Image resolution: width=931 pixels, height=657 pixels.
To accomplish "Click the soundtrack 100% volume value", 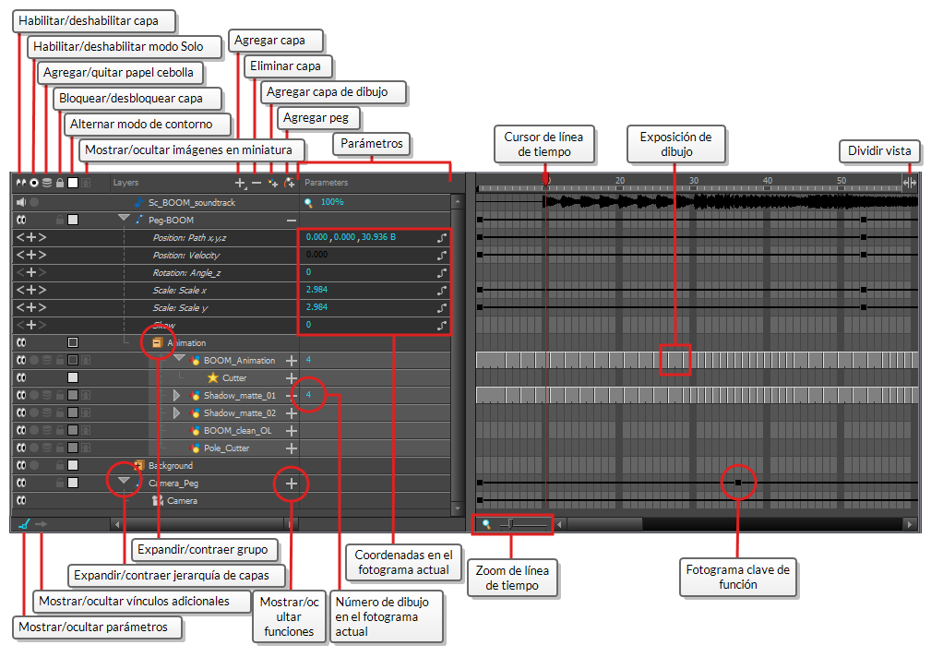I will coord(332,202).
